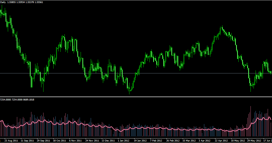The height and width of the screenshot is (143, 272).
Task: Click the 29 Sep 2011 date label
Action: tap(43, 140)
